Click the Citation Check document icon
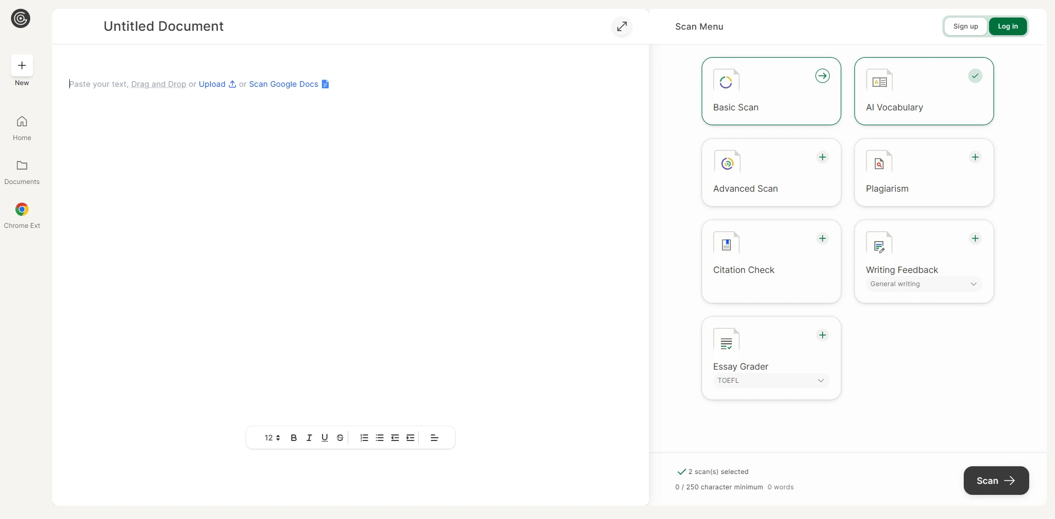This screenshot has height=519, width=1055. click(x=726, y=243)
